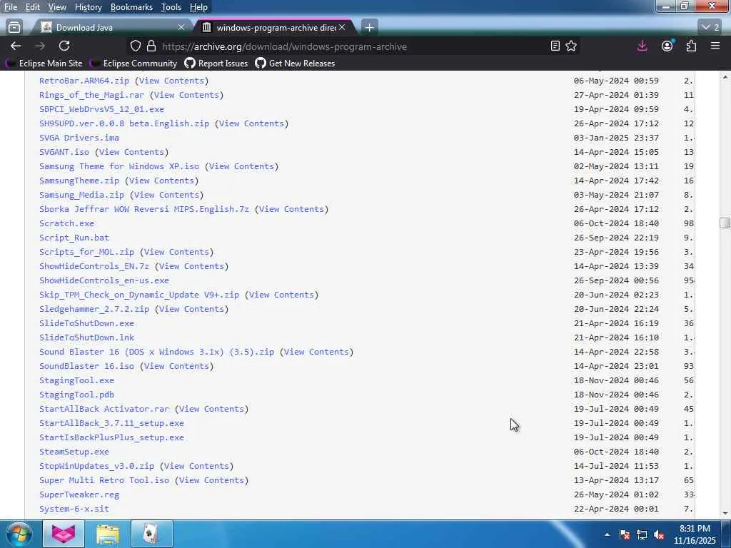Open the hamburger application menu
This screenshot has width=731, height=548.
pos(715,46)
